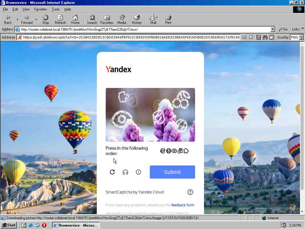The height and width of the screenshot is (229, 305).
Task: Click the Forward toolbar button
Action: click(27, 19)
